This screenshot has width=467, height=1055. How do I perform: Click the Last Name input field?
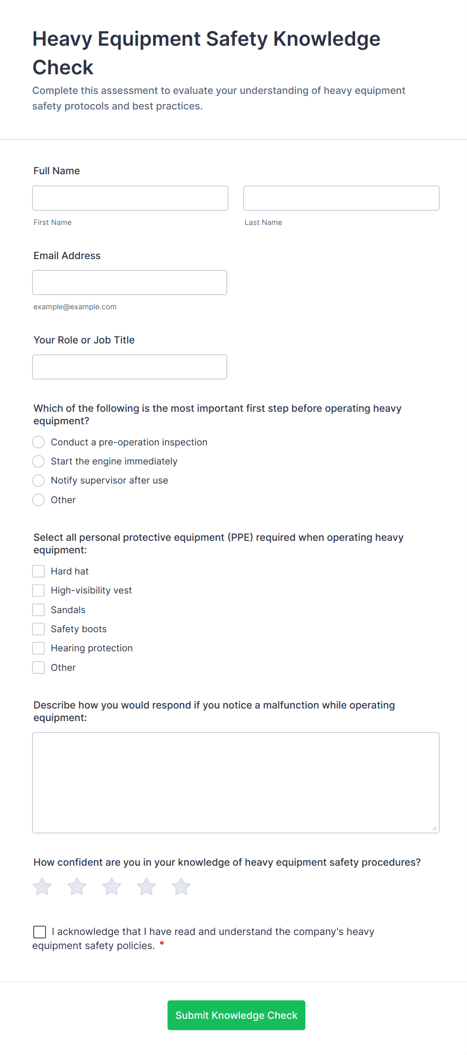coord(341,198)
